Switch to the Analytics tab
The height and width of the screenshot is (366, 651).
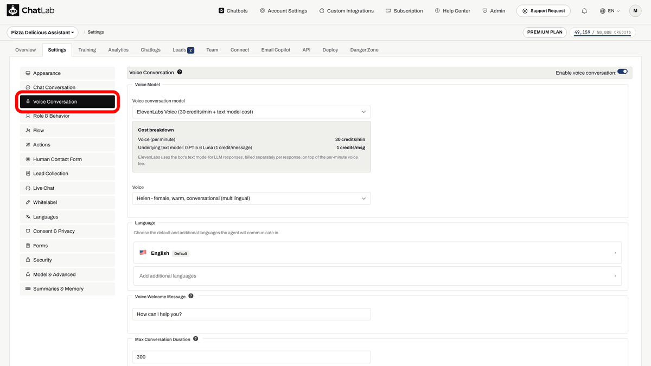pos(118,50)
